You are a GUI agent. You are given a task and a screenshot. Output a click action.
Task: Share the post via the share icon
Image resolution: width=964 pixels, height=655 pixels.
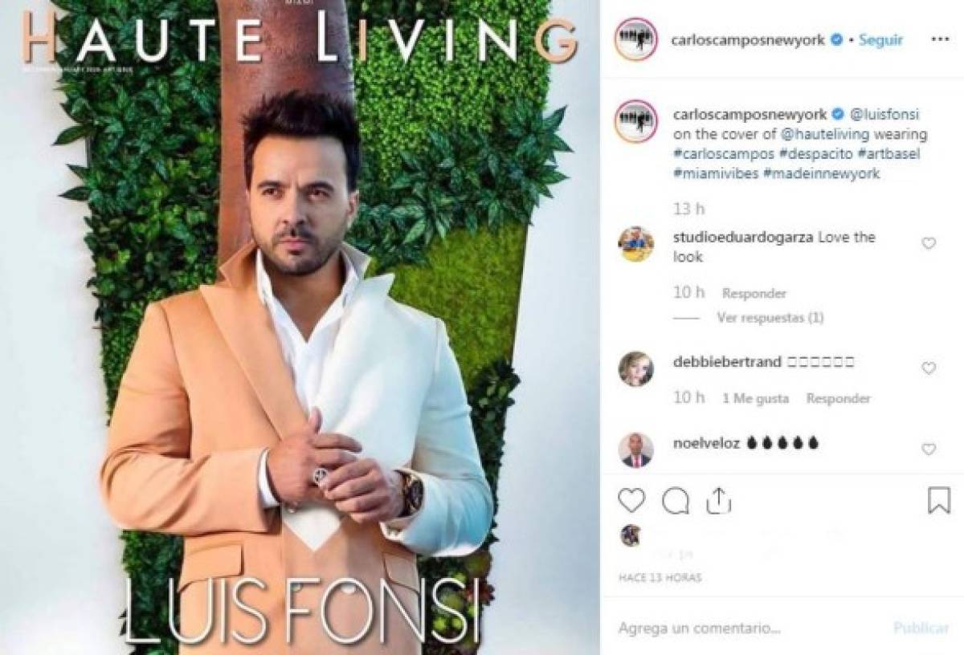pyautogui.click(x=713, y=501)
